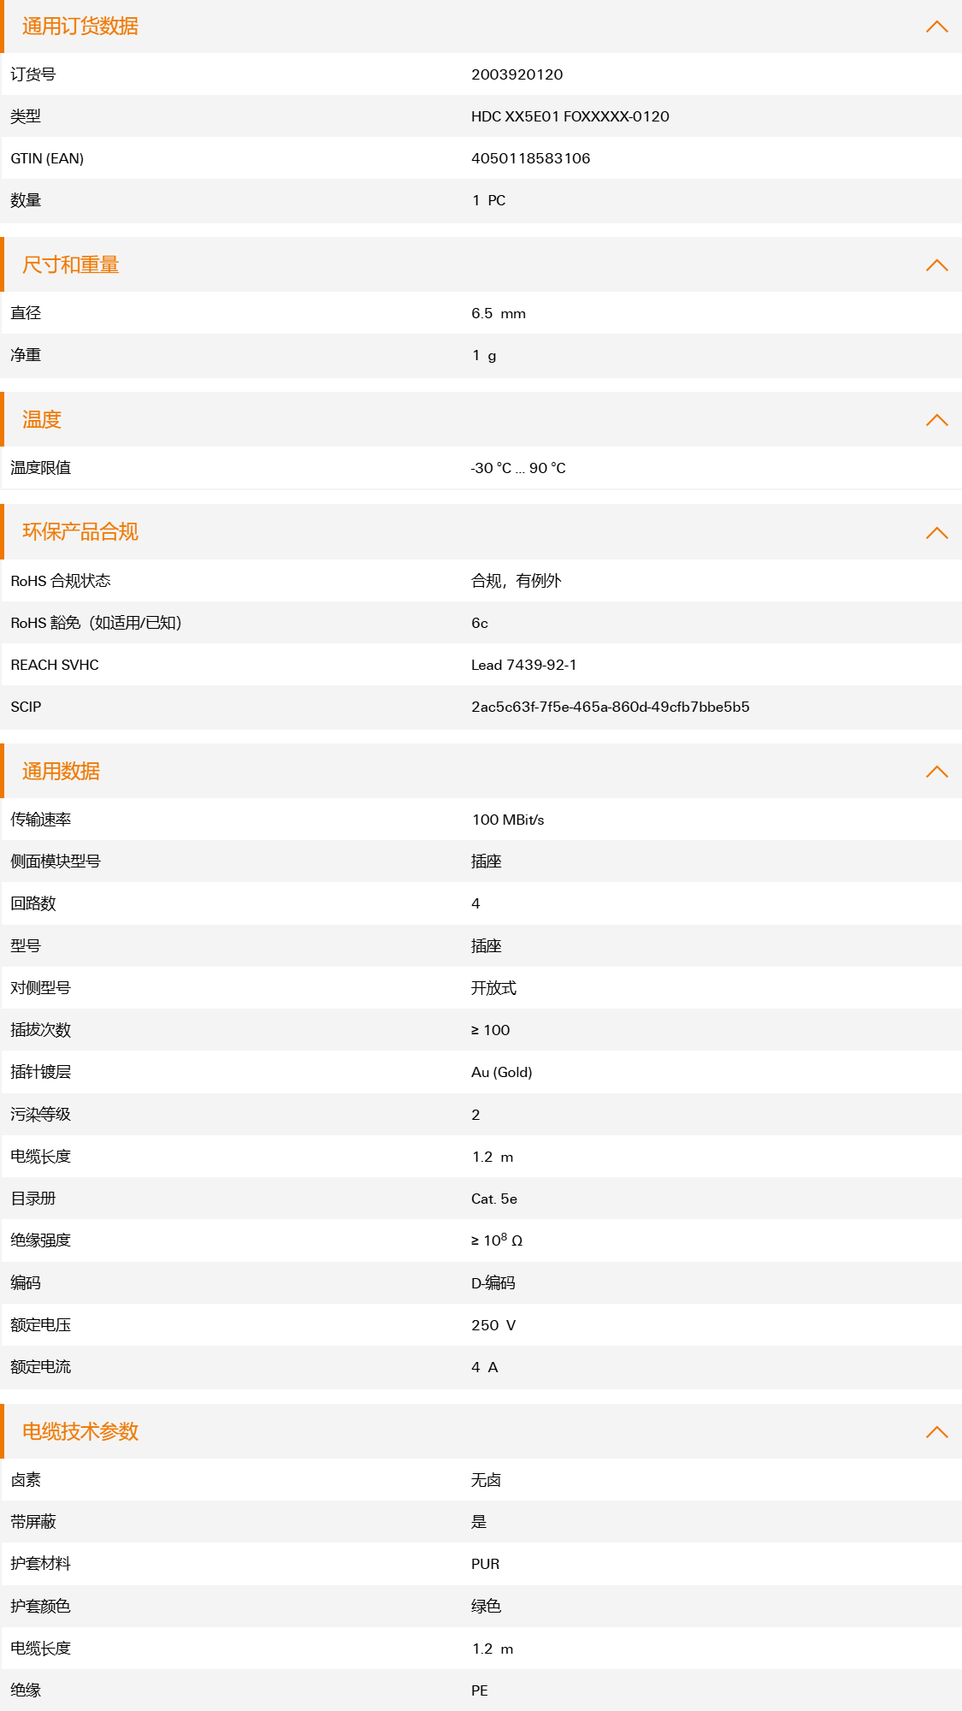
Task: Collapse the 通用数据 section chevron
Action: coord(936,772)
